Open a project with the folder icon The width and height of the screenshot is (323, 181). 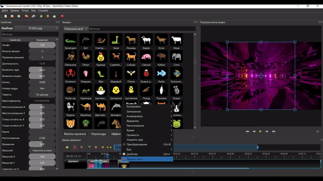coord(12,16)
